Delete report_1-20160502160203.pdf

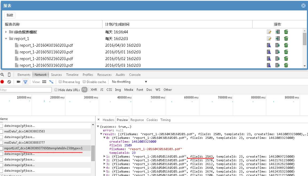click(x=286, y=58)
